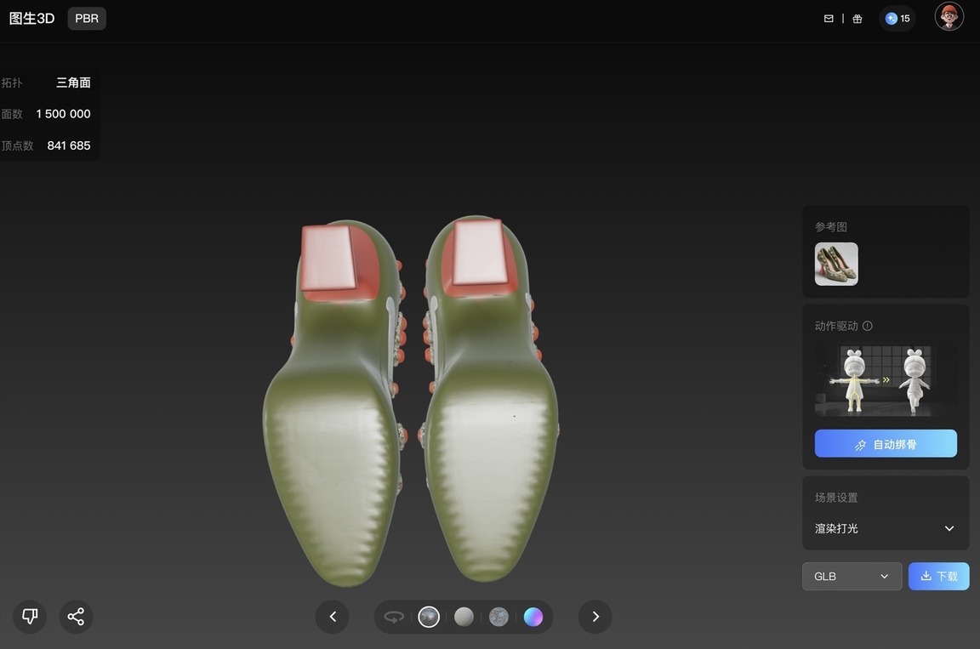Click the 三角面 topology value
Screen dimensions: 980x649
pos(74,83)
